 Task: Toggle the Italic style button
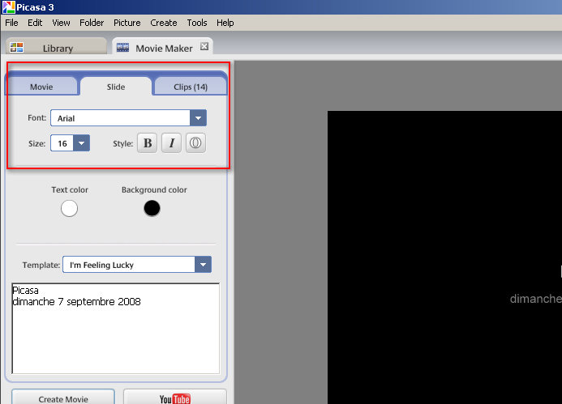pos(171,143)
